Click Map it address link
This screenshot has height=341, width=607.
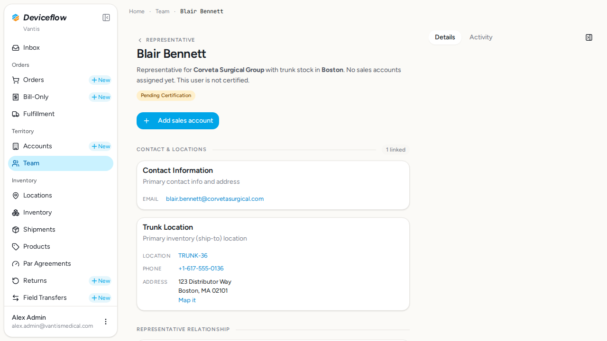(x=187, y=300)
